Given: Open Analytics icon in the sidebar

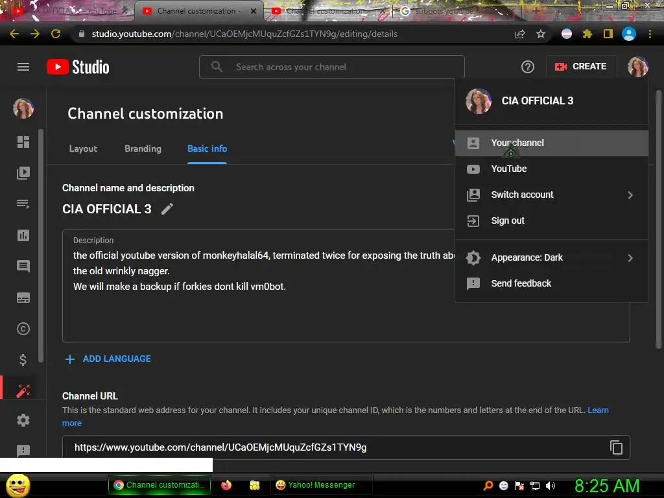Looking at the screenshot, I should pos(23,235).
